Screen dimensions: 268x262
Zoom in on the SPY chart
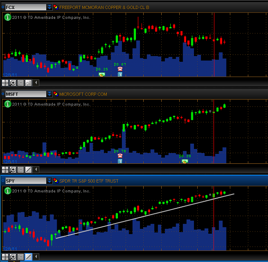[13, 256]
